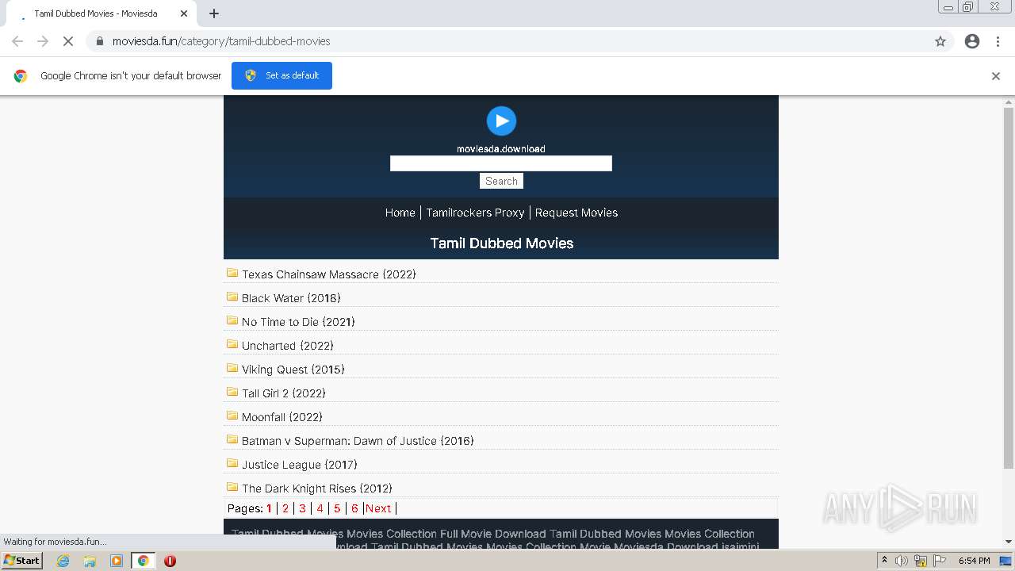Viewport: 1015px width, 571px height.
Task: Click folder icon beside Moonfall (2022)
Action: click(232, 416)
